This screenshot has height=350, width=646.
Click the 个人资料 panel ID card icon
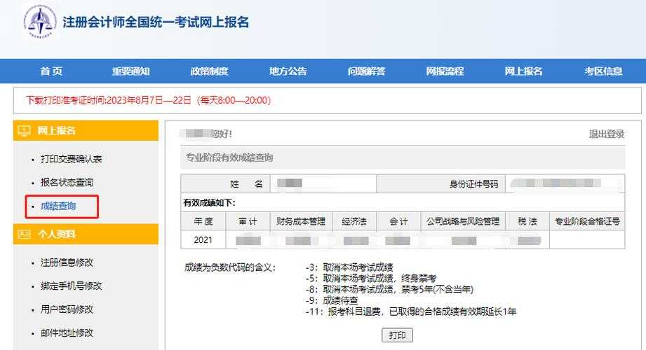tap(24, 234)
